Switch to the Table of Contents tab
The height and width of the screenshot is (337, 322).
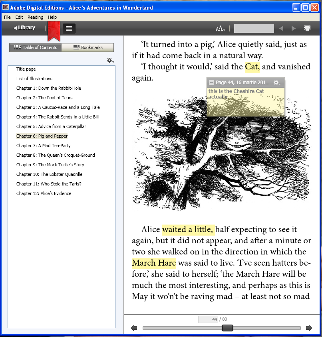coord(36,47)
